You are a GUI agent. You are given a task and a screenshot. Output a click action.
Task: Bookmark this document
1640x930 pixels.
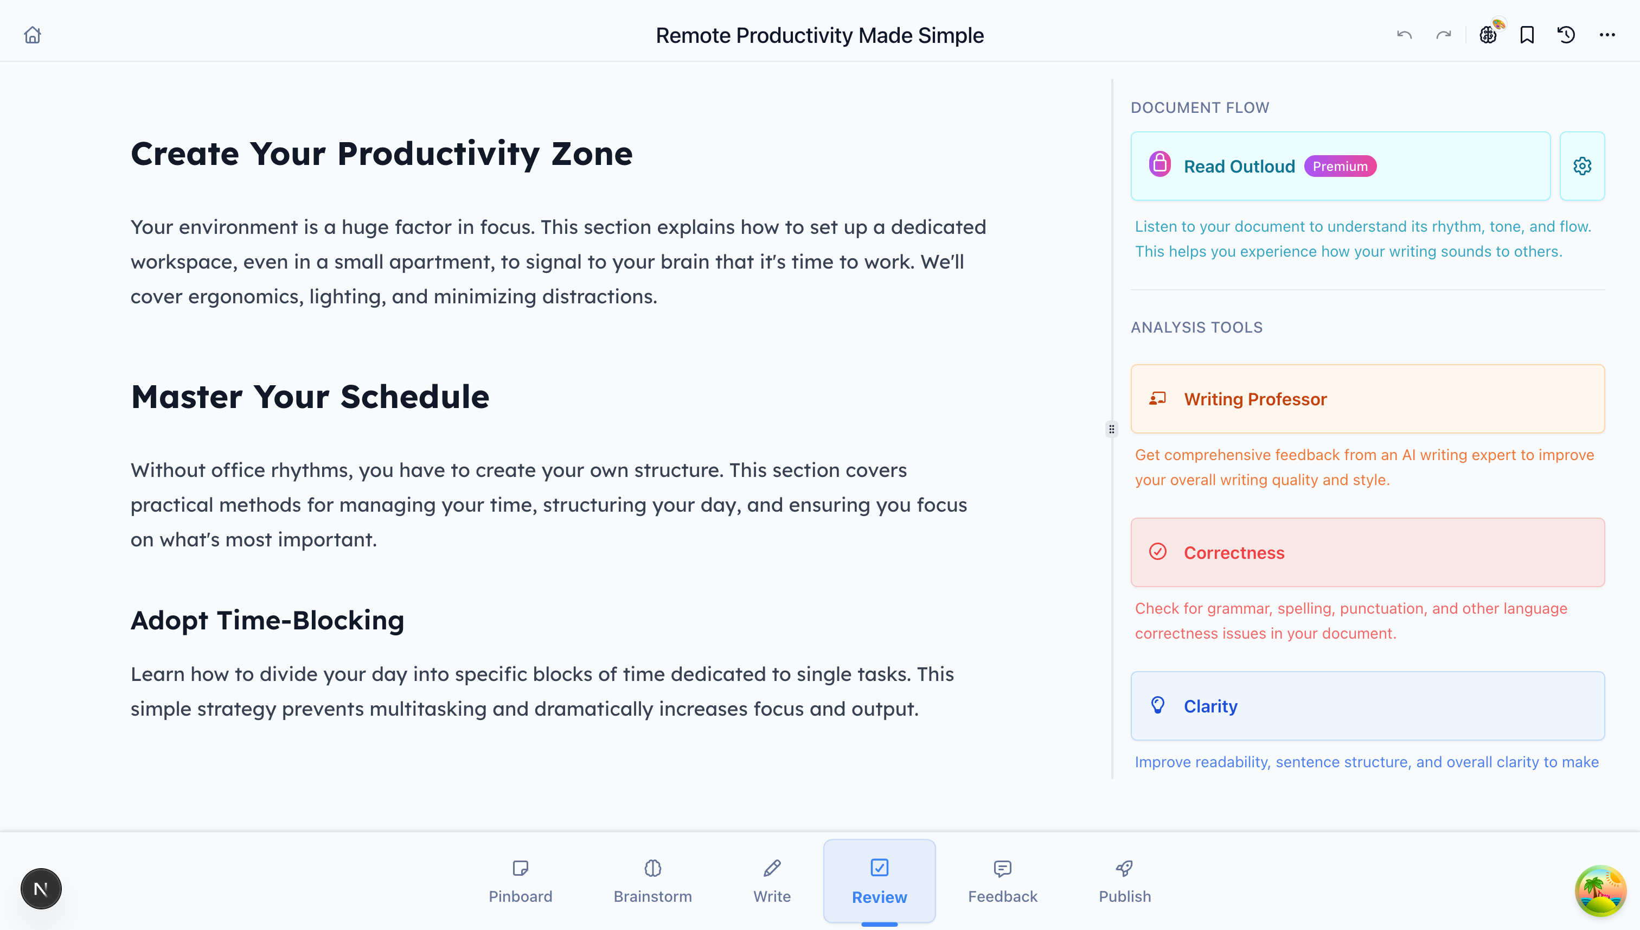click(1526, 35)
